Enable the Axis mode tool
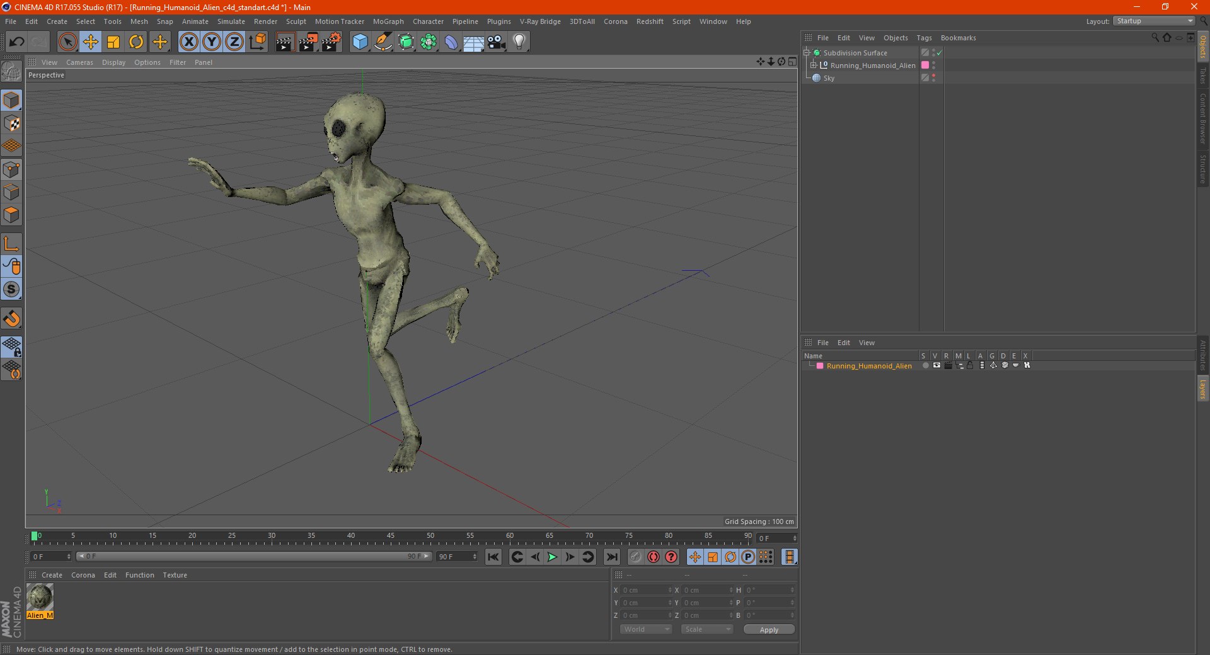Viewport: 1210px width, 655px height. [x=11, y=244]
